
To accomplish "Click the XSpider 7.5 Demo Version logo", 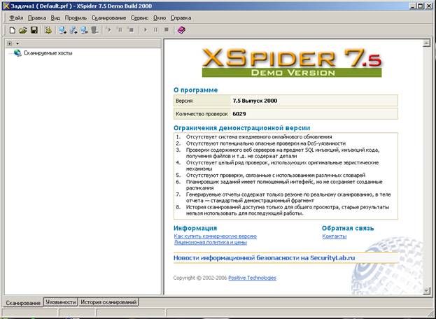I will click(x=292, y=62).
